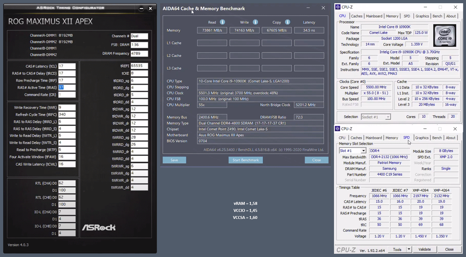Switch to CPU tab in CPU-Z SPD window

coord(342,138)
